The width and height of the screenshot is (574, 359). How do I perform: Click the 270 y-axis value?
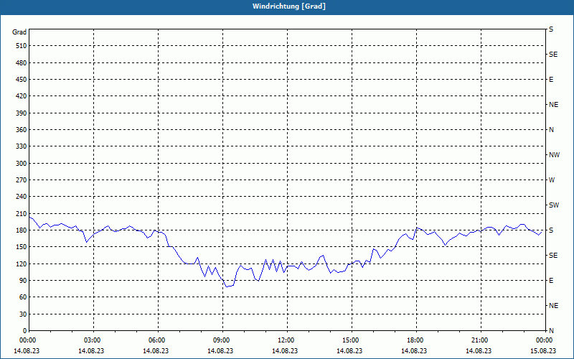pyautogui.click(x=22, y=180)
